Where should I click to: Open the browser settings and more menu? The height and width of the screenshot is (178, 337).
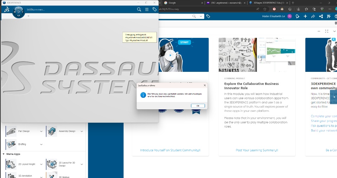pyautogui.click(x=330, y=9)
